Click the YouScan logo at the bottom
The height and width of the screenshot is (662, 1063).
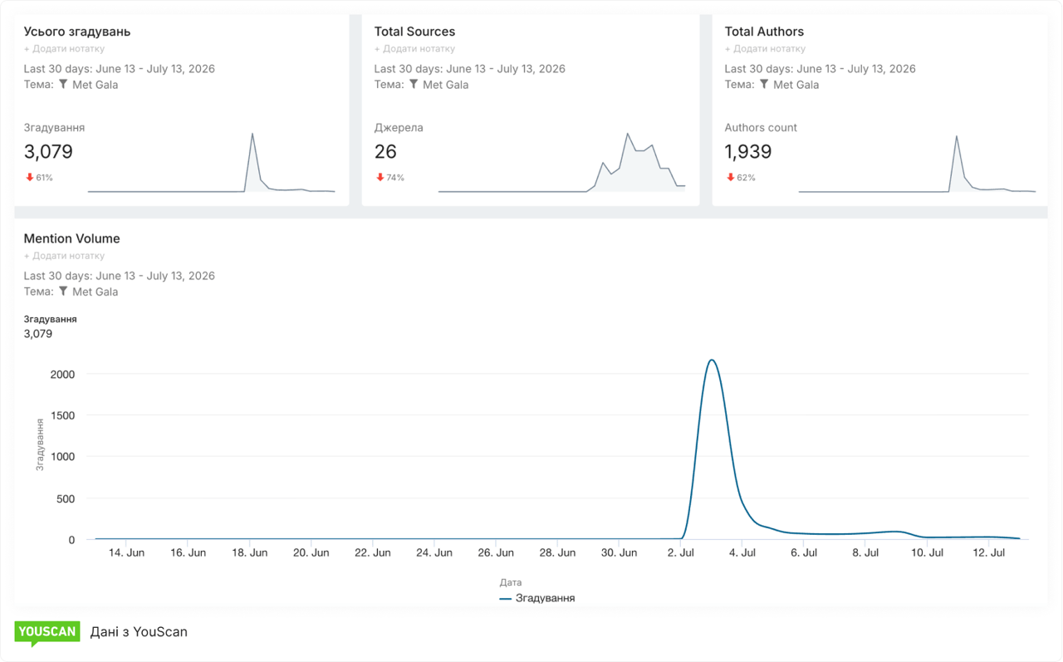[x=47, y=633]
